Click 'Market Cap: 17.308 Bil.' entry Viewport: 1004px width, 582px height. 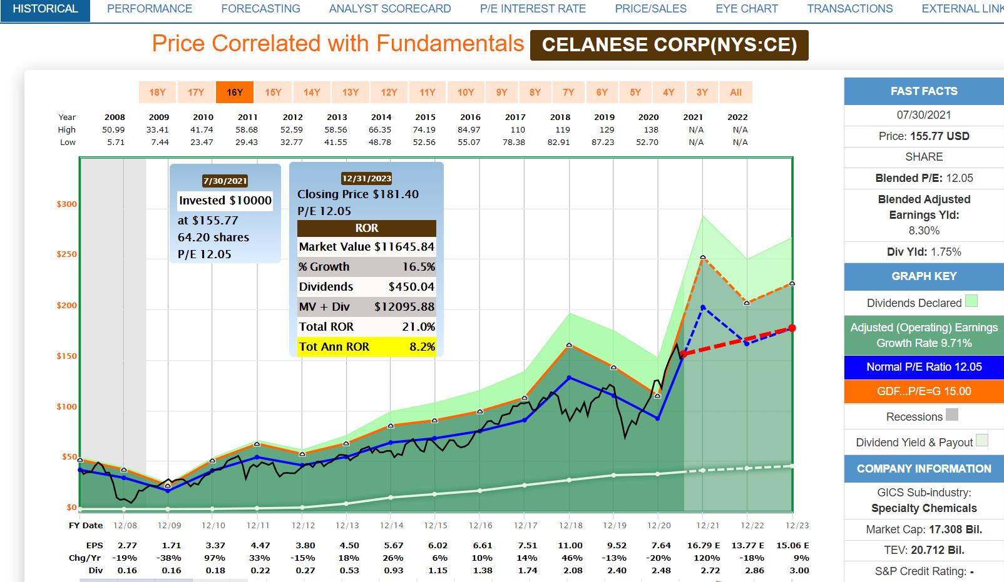(924, 529)
